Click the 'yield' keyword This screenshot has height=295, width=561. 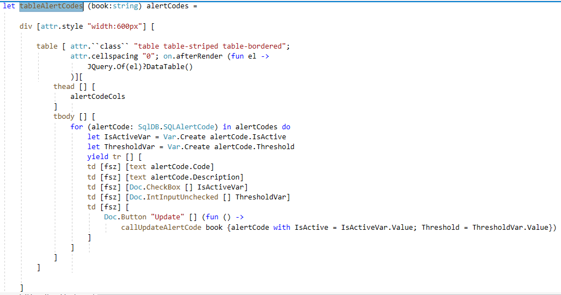(x=98, y=157)
